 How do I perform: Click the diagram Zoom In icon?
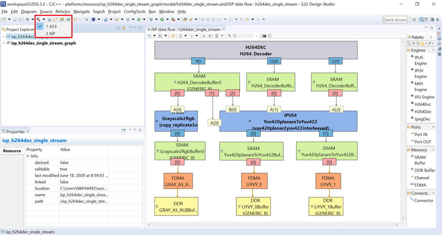click(229, 36)
